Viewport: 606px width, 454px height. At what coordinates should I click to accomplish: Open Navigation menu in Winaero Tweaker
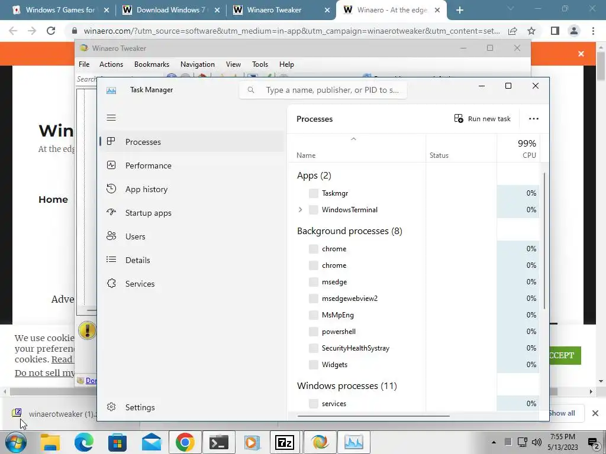point(198,64)
